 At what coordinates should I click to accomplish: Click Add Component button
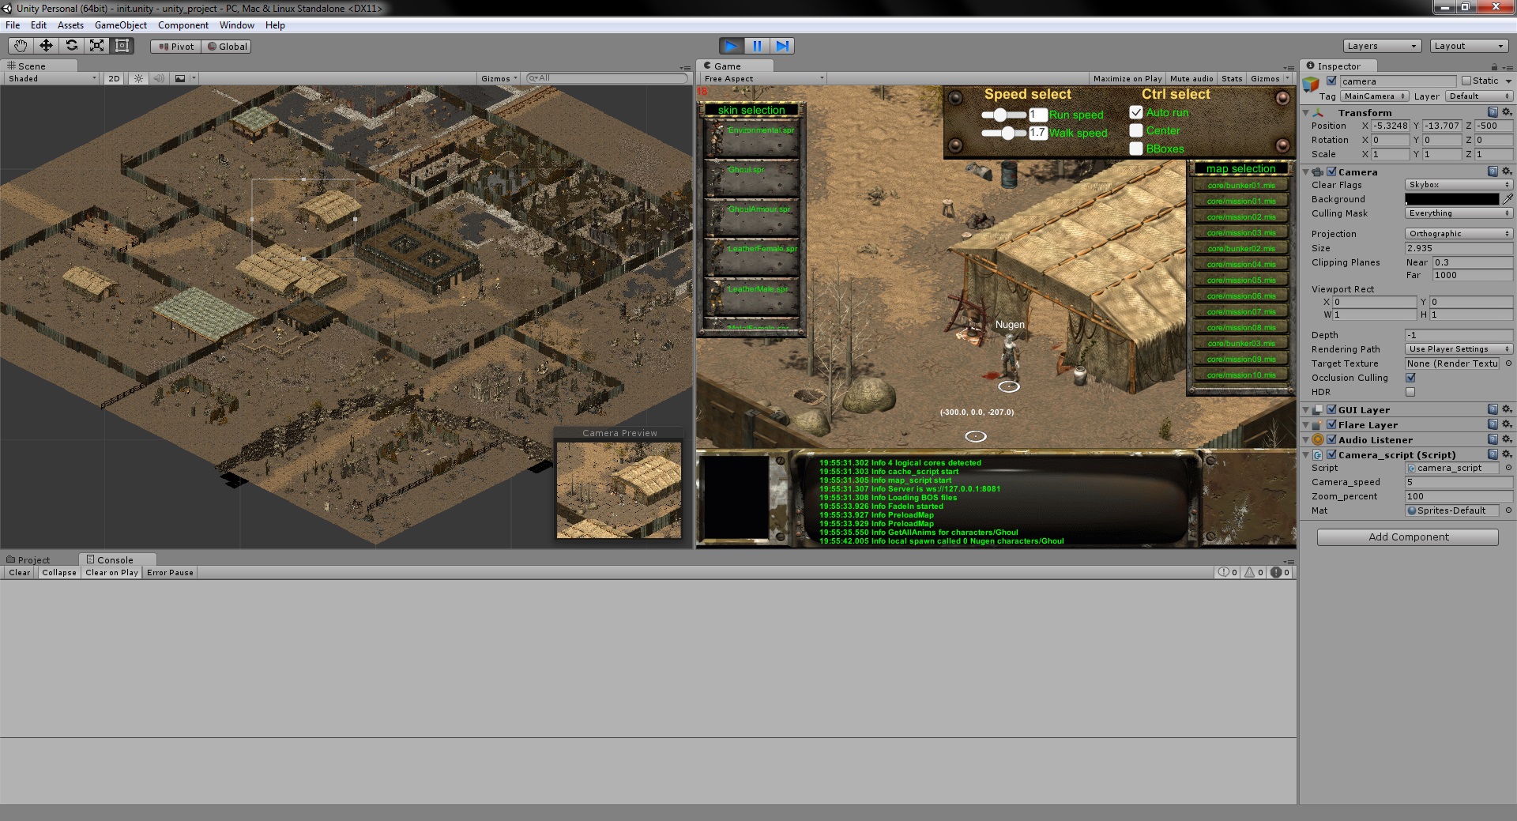[1408, 537]
